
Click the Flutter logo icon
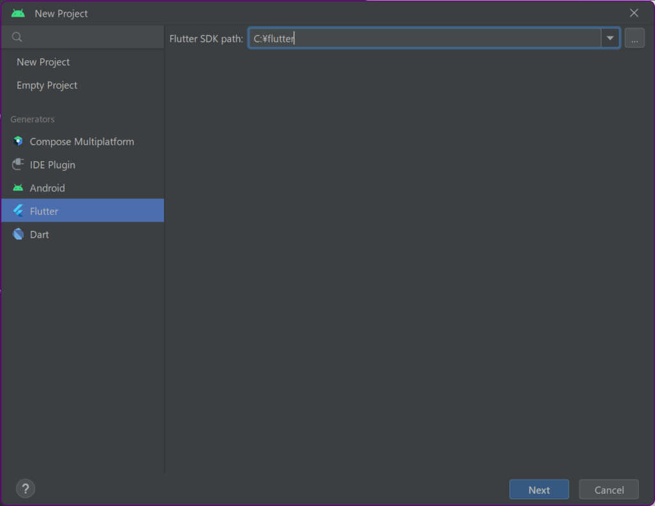tap(18, 210)
